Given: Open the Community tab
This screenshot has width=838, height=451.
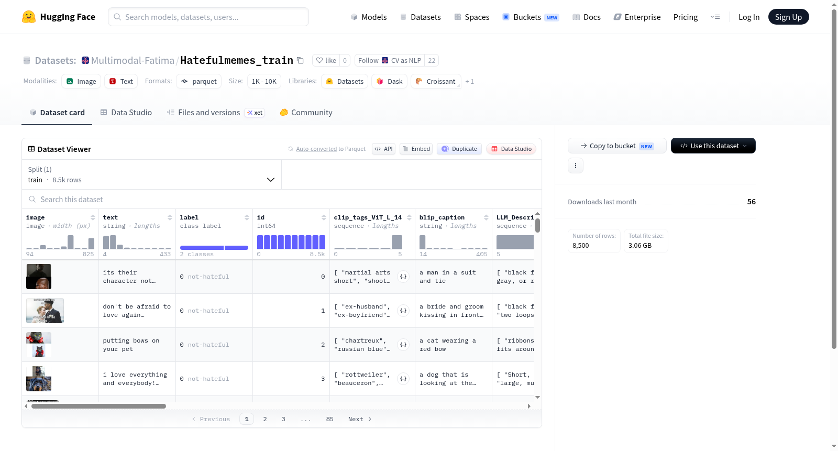Looking at the screenshot, I should (x=306, y=112).
